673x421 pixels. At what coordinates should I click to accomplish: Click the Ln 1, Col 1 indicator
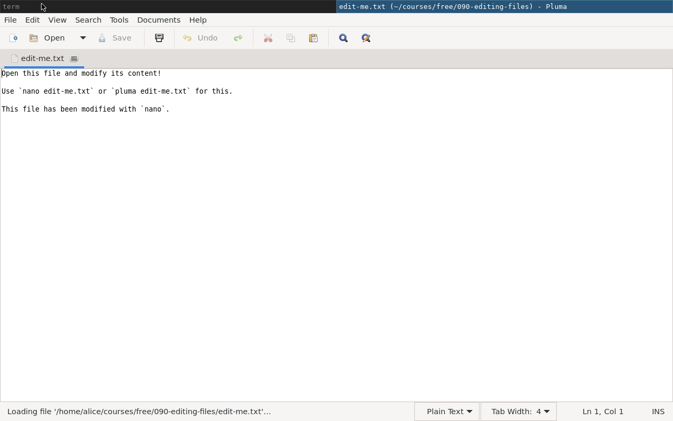click(x=603, y=412)
